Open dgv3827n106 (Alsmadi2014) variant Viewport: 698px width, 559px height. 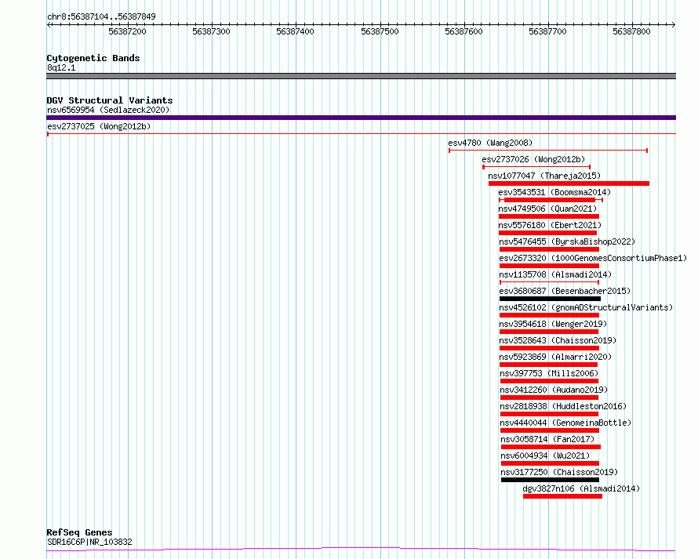click(581, 488)
